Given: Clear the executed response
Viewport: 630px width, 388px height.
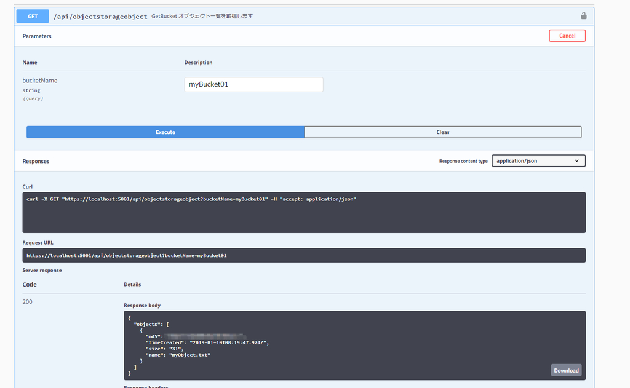Looking at the screenshot, I should coord(443,132).
